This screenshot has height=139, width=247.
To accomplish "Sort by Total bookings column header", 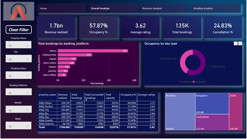I will 77,96.
